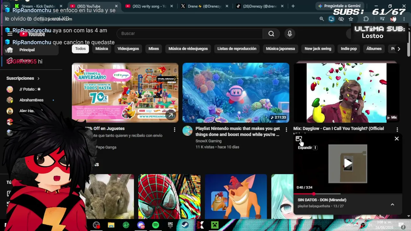The width and height of the screenshot is (411, 231).
Task: Switch to the Drenezy TikTok tab
Action: click(x=260, y=6)
